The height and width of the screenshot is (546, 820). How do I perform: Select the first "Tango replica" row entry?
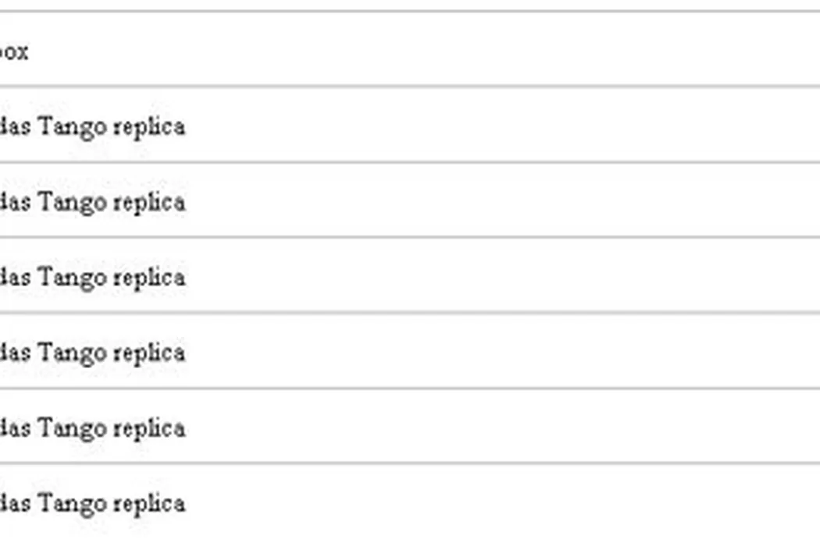(92, 126)
